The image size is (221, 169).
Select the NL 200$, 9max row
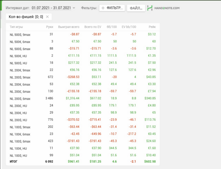click(x=83, y=77)
